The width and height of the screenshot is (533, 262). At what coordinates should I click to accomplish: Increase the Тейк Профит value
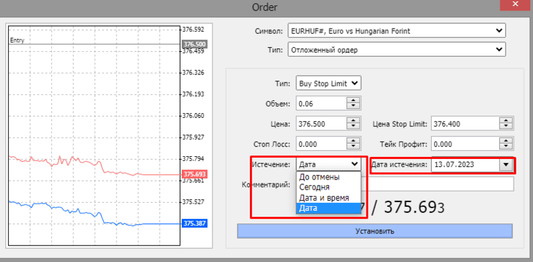[506, 141]
